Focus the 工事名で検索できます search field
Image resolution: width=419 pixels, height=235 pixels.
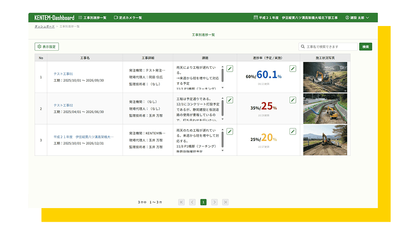coord(328,47)
